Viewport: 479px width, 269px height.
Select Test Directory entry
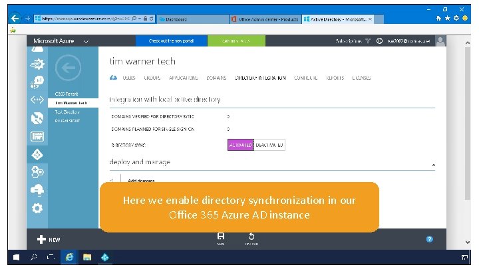click(x=67, y=112)
